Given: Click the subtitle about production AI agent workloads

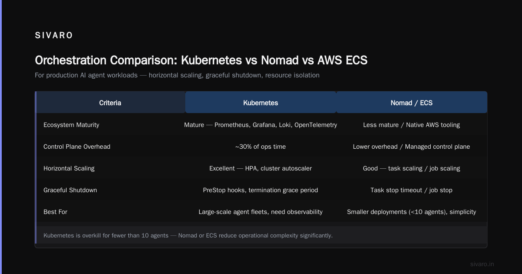Looking at the screenshot, I should pyautogui.click(x=177, y=75).
